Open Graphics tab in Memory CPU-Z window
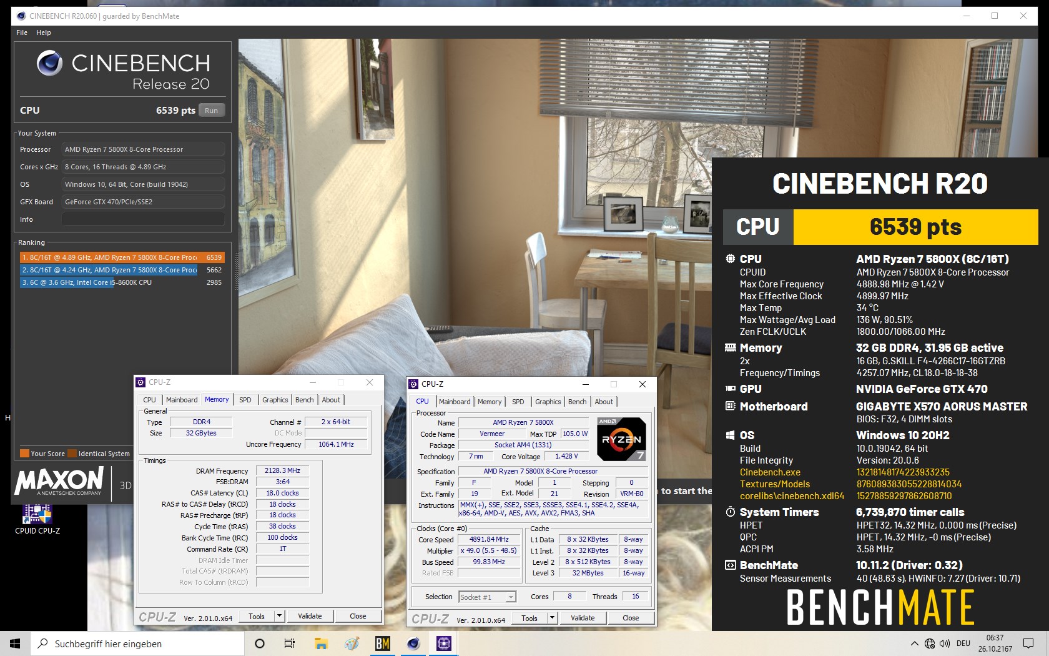The image size is (1049, 656). [275, 400]
